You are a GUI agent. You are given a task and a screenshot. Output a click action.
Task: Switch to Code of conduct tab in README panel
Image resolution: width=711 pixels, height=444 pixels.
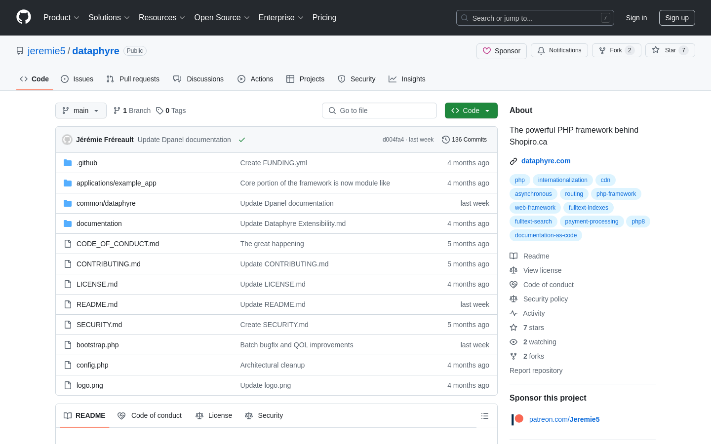[150, 415]
